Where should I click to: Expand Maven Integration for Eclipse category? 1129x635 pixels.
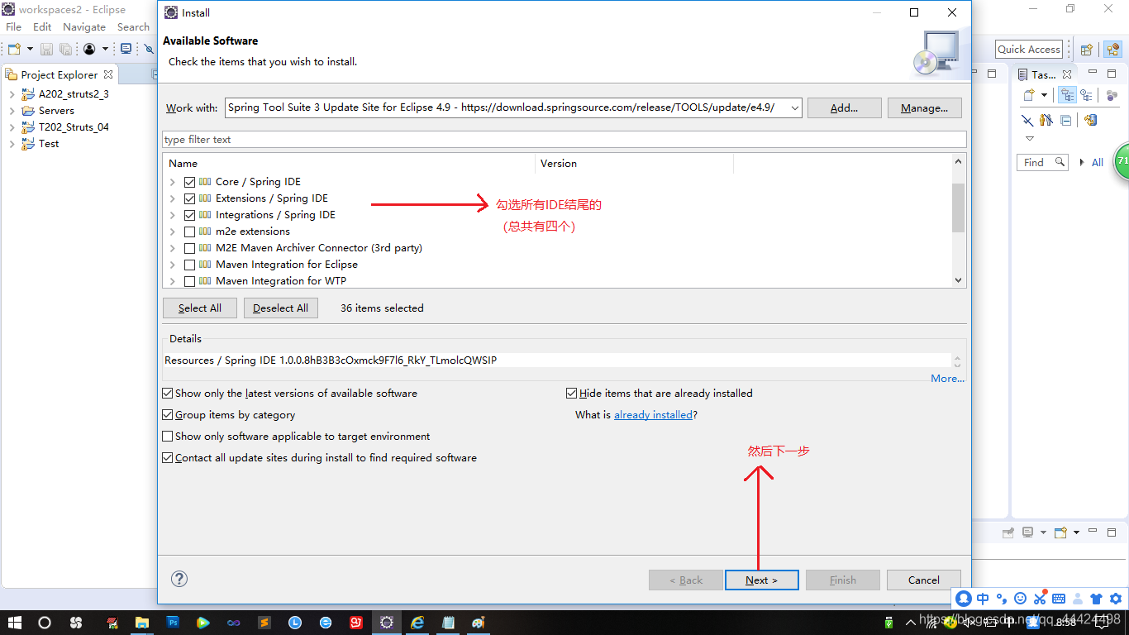[x=172, y=265]
